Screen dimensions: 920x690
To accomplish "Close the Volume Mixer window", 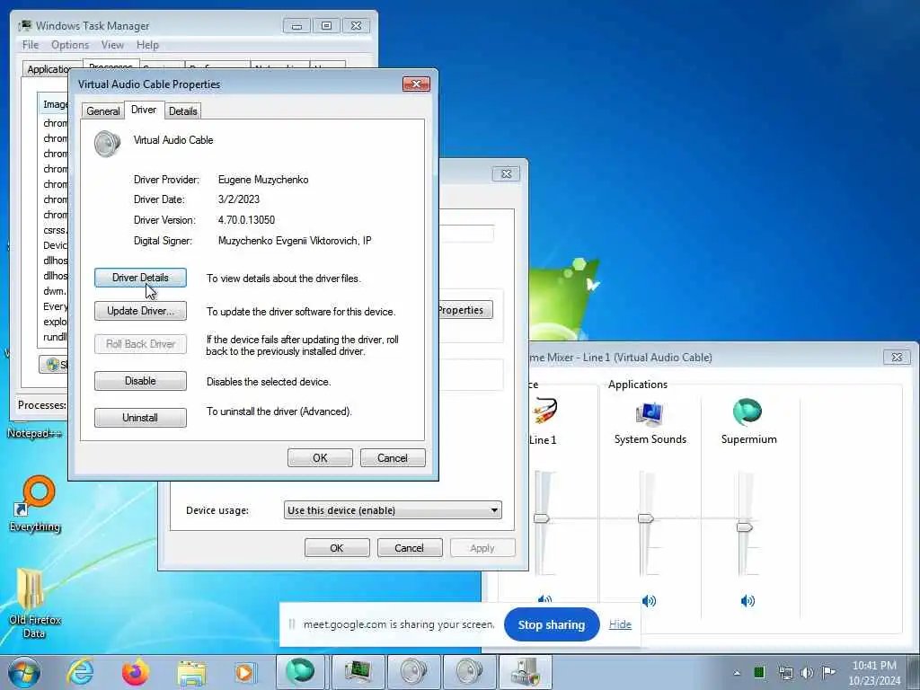I will click(x=898, y=357).
